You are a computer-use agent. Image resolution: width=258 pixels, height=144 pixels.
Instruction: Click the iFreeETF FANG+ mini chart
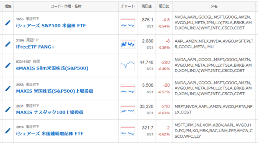tap(128, 44)
